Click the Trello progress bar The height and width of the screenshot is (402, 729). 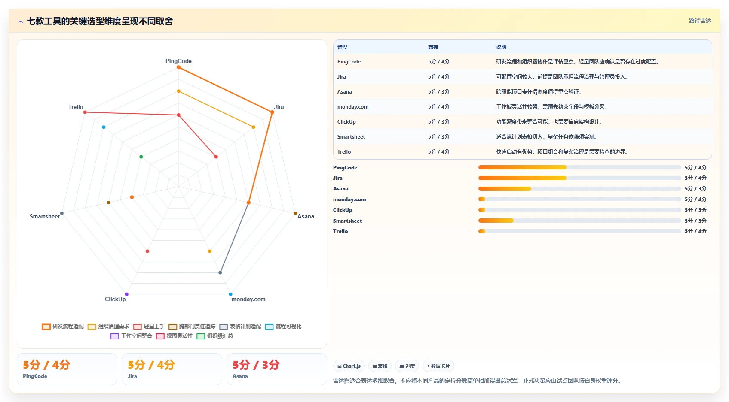coord(579,231)
